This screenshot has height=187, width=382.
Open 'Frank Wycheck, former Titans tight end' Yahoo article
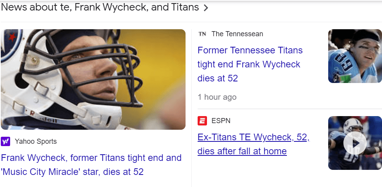click(x=91, y=158)
